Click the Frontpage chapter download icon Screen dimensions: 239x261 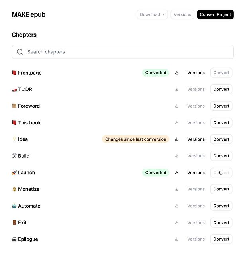coord(177,73)
